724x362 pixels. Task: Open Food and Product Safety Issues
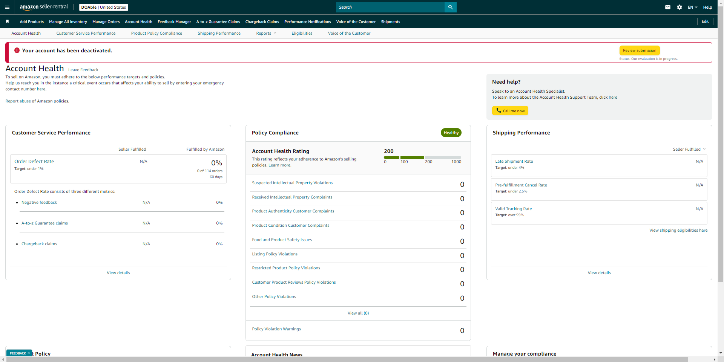click(282, 240)
